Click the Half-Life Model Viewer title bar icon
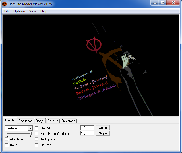The width and height of the screenshot is (182, 153). point(5,4)
